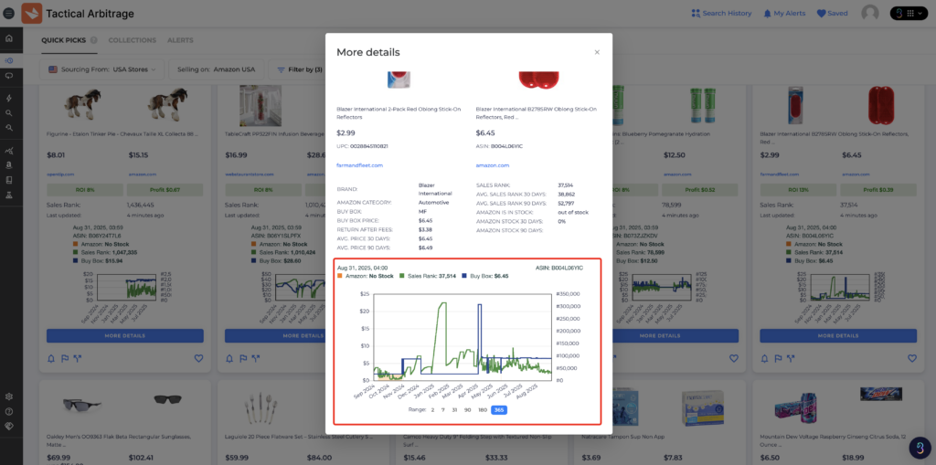Set chart range to 180 days

point(483,410)
